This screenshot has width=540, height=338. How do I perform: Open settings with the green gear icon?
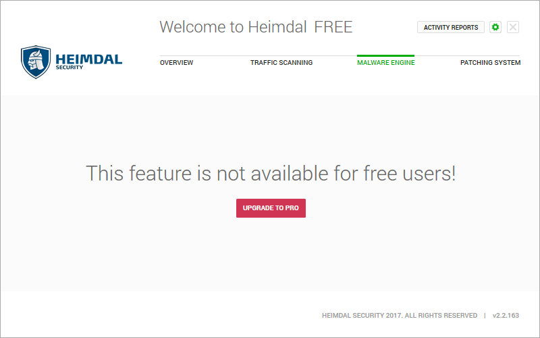point(496,27)
